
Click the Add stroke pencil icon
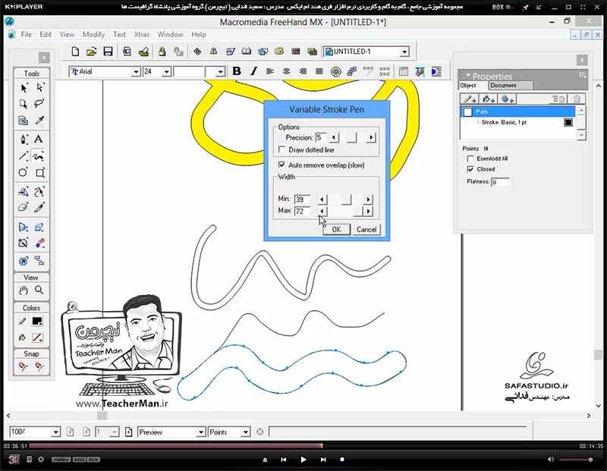click(x=470, y=99)
